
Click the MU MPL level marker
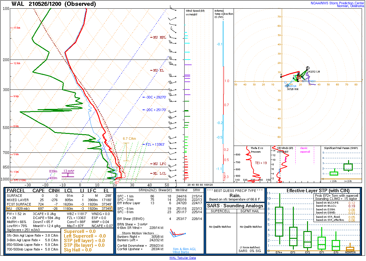pyautogui.click(x=160, y=37)
